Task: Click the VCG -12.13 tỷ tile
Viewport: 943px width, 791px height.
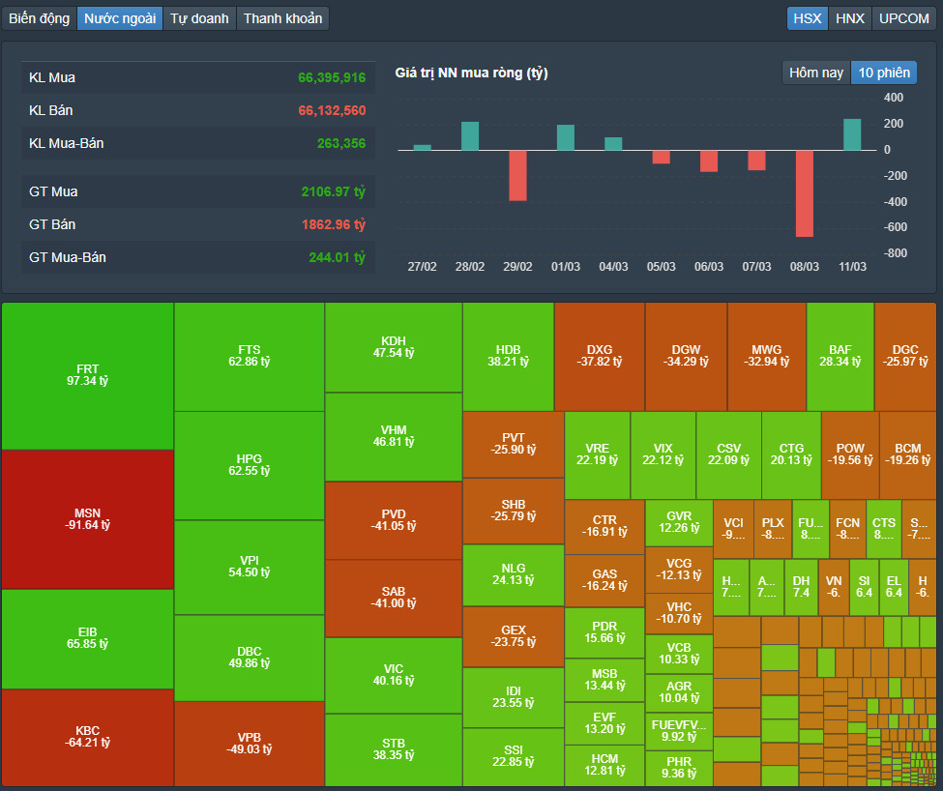Action: click(x=679, y=570)
